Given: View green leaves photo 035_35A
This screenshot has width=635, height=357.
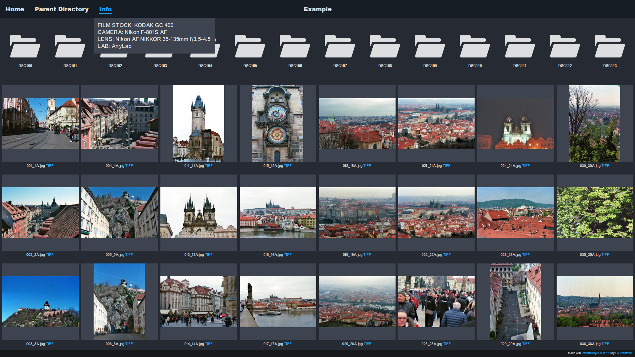Looking at the screenshot, I should (595, 213).
